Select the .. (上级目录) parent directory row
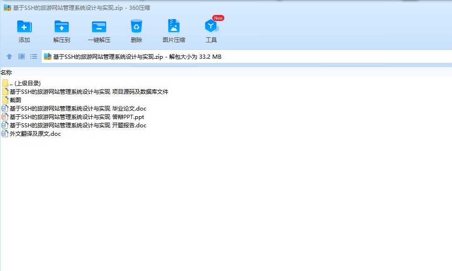This screenshot has height=271, width=452. click(21, 83)
